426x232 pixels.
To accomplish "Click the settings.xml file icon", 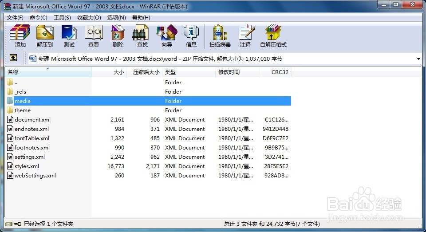I will pyautogui.click(x=10, y=157).
